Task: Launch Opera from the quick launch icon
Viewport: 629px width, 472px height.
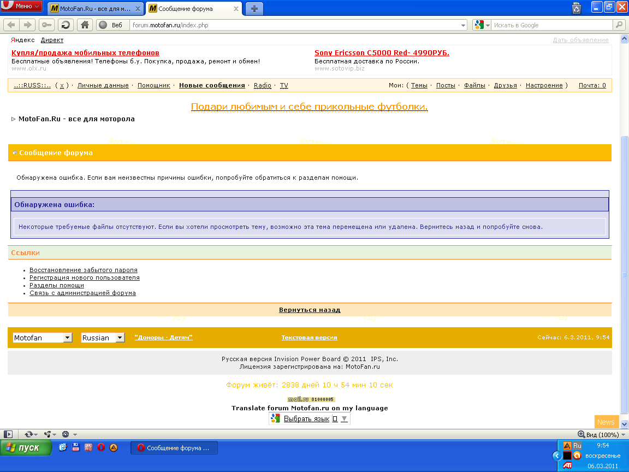Action: pyautogui.click(x=100, y=447)
